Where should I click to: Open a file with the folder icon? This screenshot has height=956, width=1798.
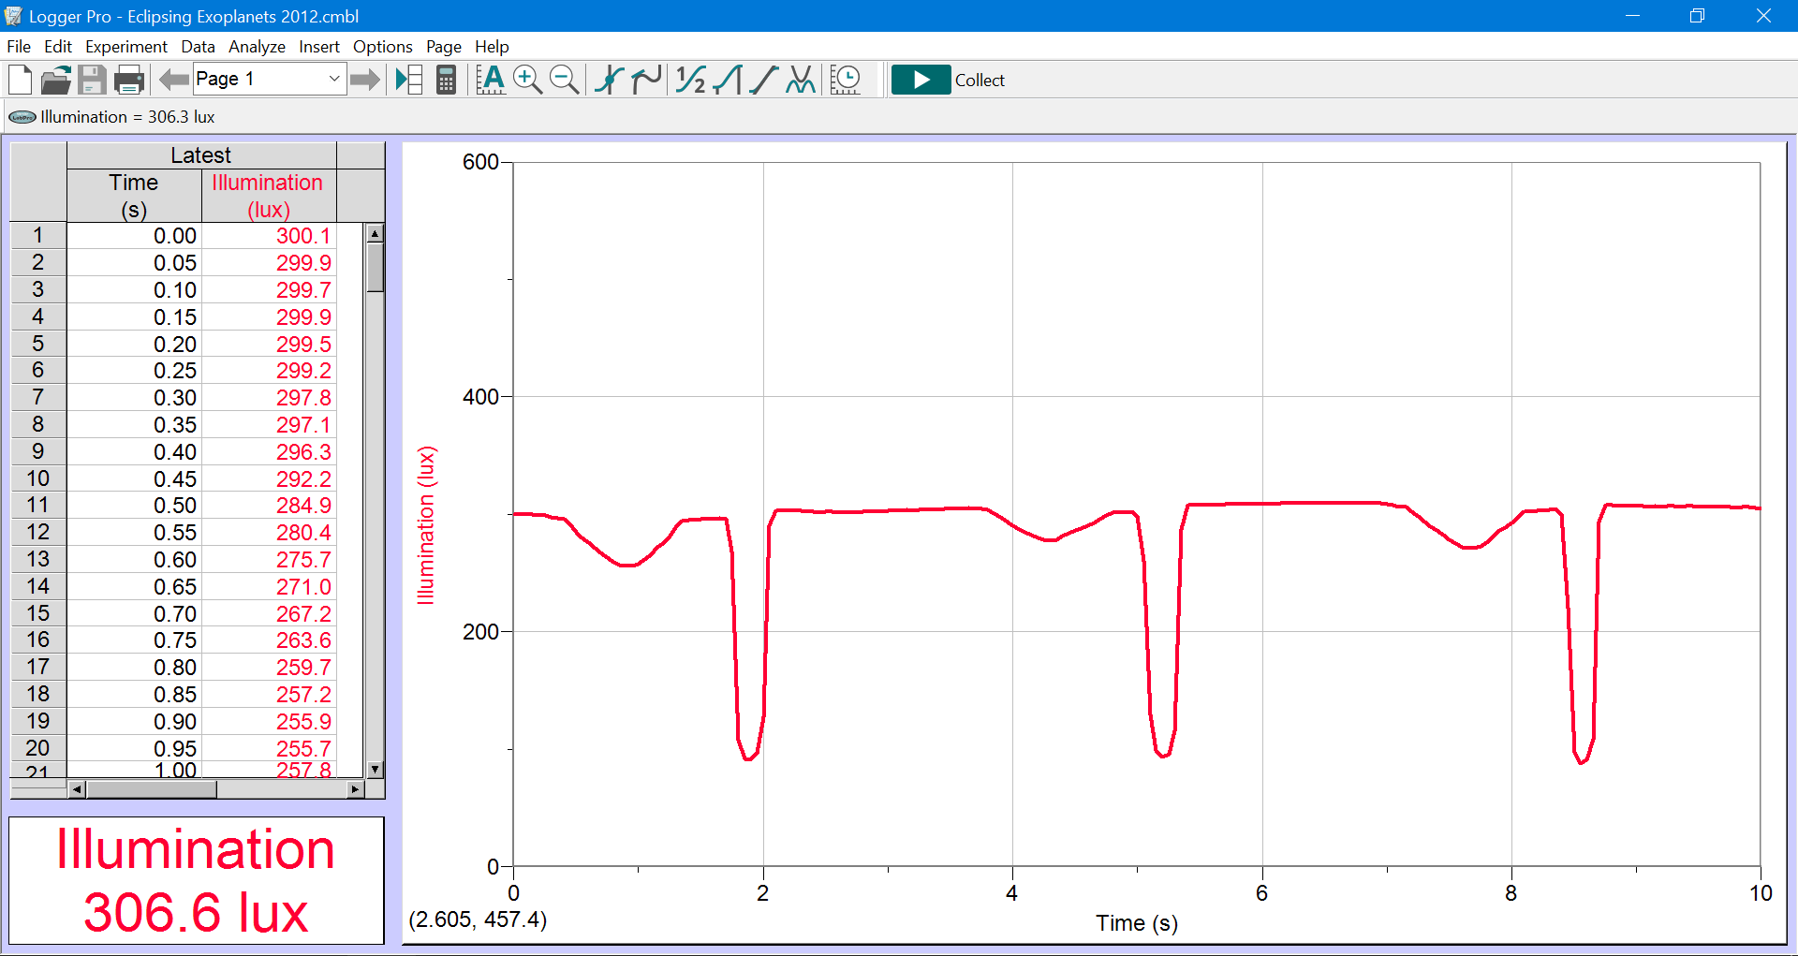point(56,81)
